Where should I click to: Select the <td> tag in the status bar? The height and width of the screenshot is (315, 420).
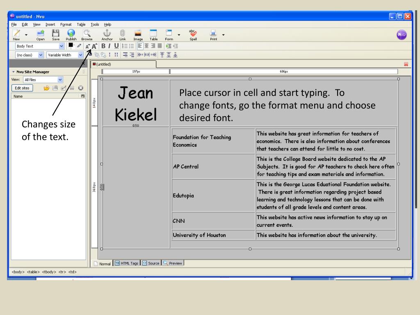click(72, 272)
